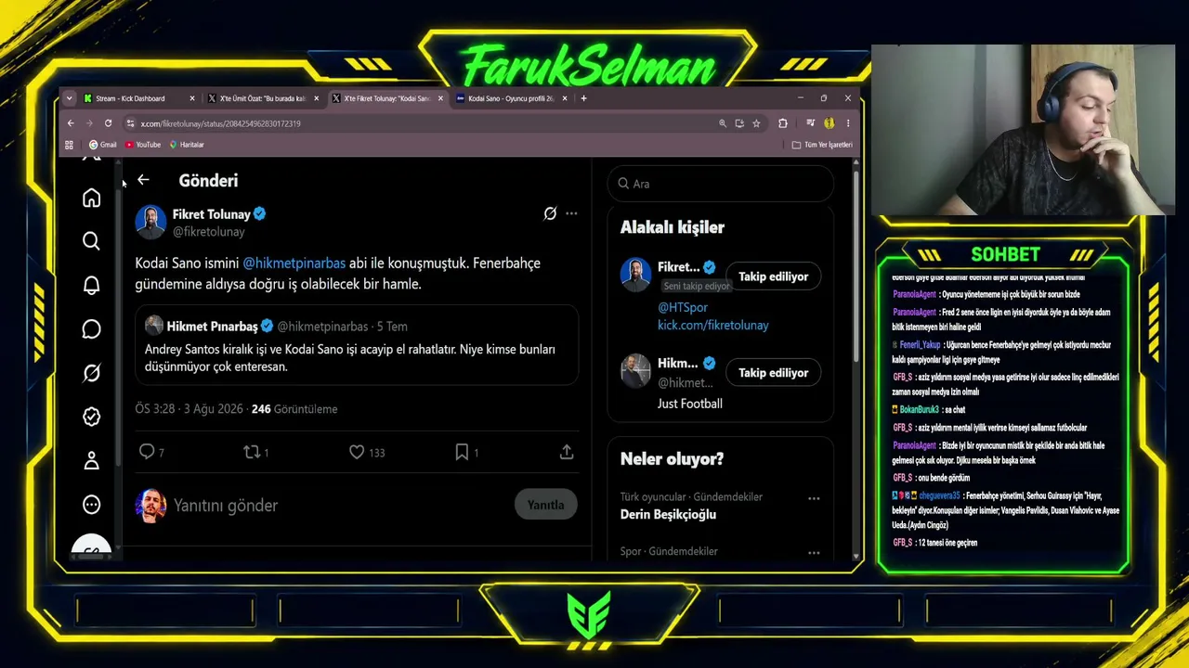Open the More circle icon in sidebar
This screenshot has height=668, width=1189.
point(91,505)
